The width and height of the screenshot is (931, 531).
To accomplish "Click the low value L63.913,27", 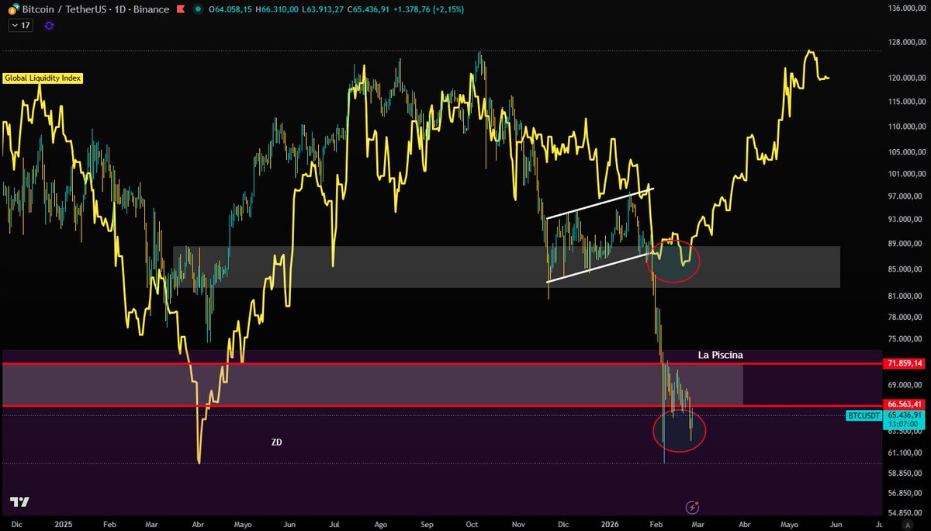I will click(323, 9).
